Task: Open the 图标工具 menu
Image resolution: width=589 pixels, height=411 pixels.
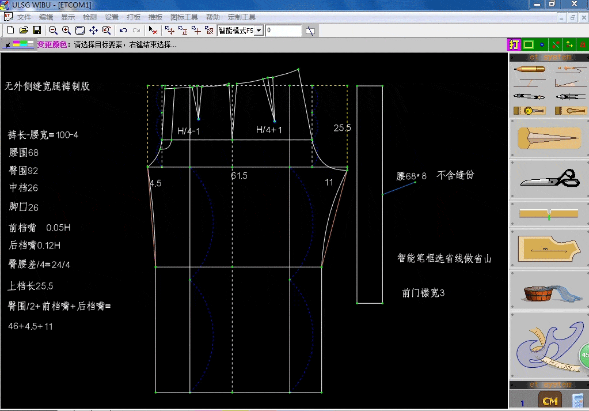Action: click(x=184, y=17)
